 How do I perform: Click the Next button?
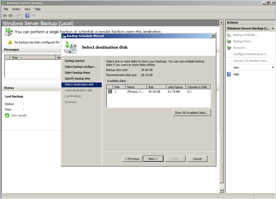pyautogui.click(x=153, y=159)
